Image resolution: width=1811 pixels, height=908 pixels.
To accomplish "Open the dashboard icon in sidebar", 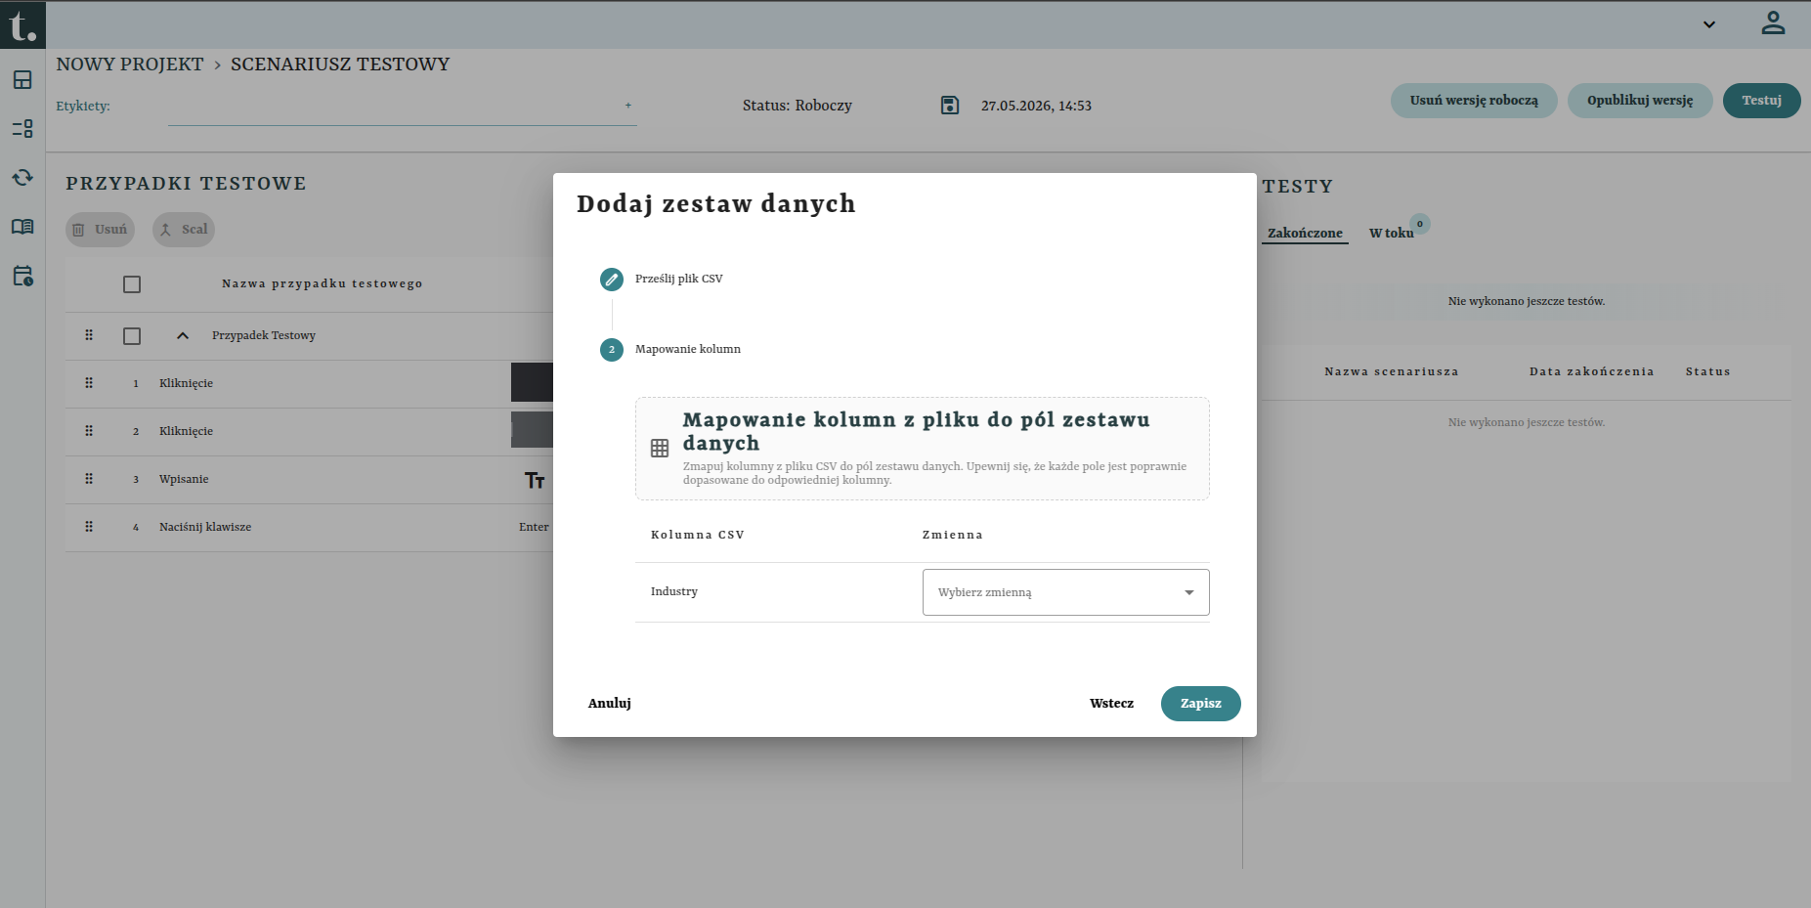I will (22, 80).
